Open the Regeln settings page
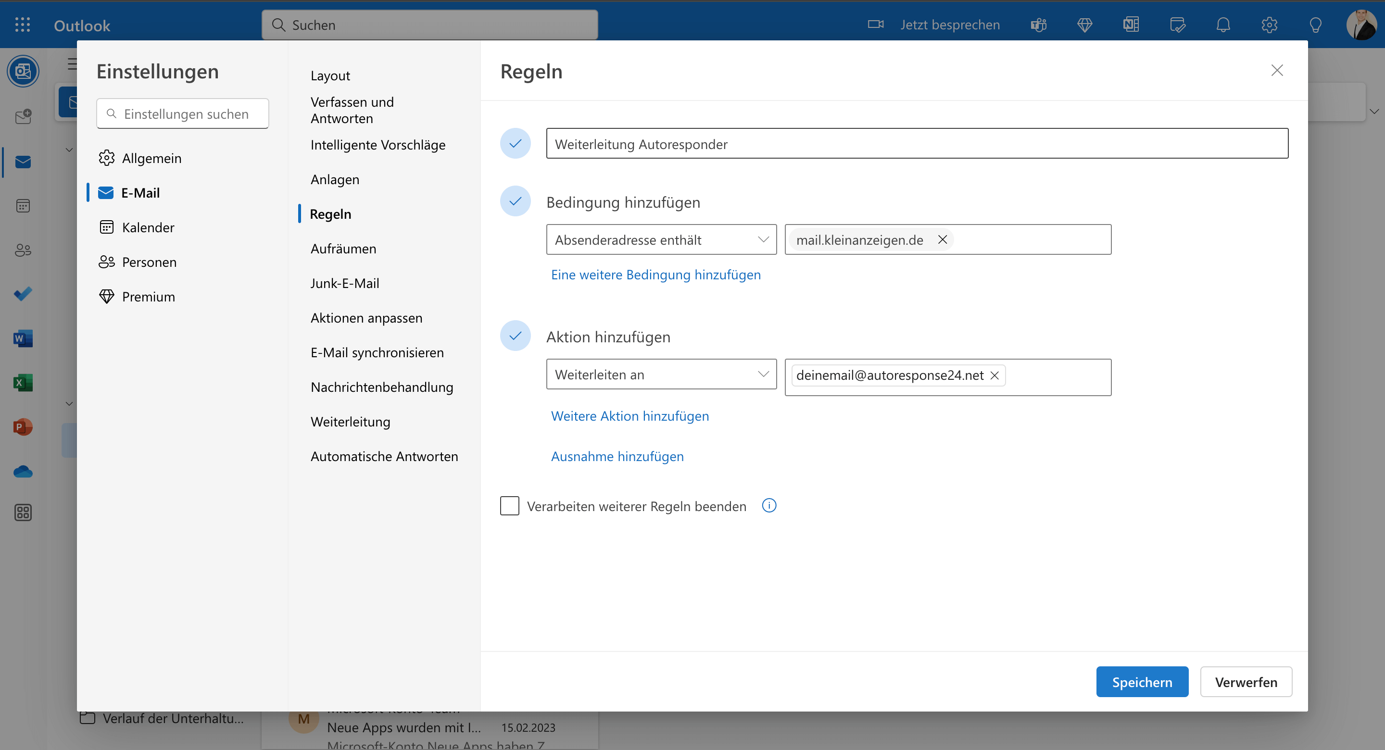This screenshot has height=750, width=1385. [331, 214]
